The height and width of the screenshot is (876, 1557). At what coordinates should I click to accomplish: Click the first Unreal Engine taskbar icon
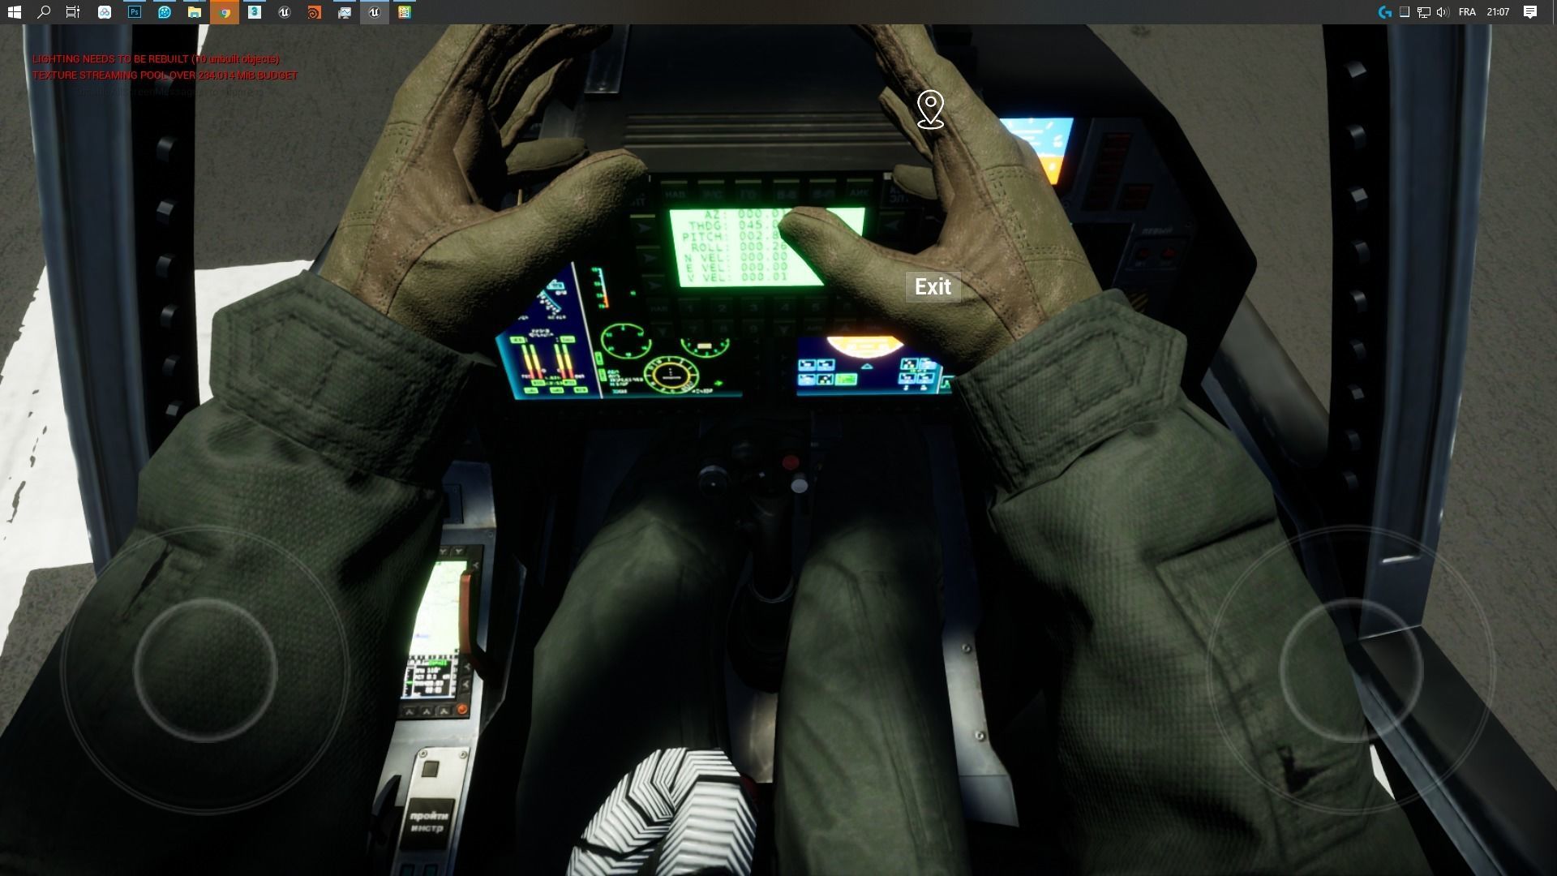(285, 12)
